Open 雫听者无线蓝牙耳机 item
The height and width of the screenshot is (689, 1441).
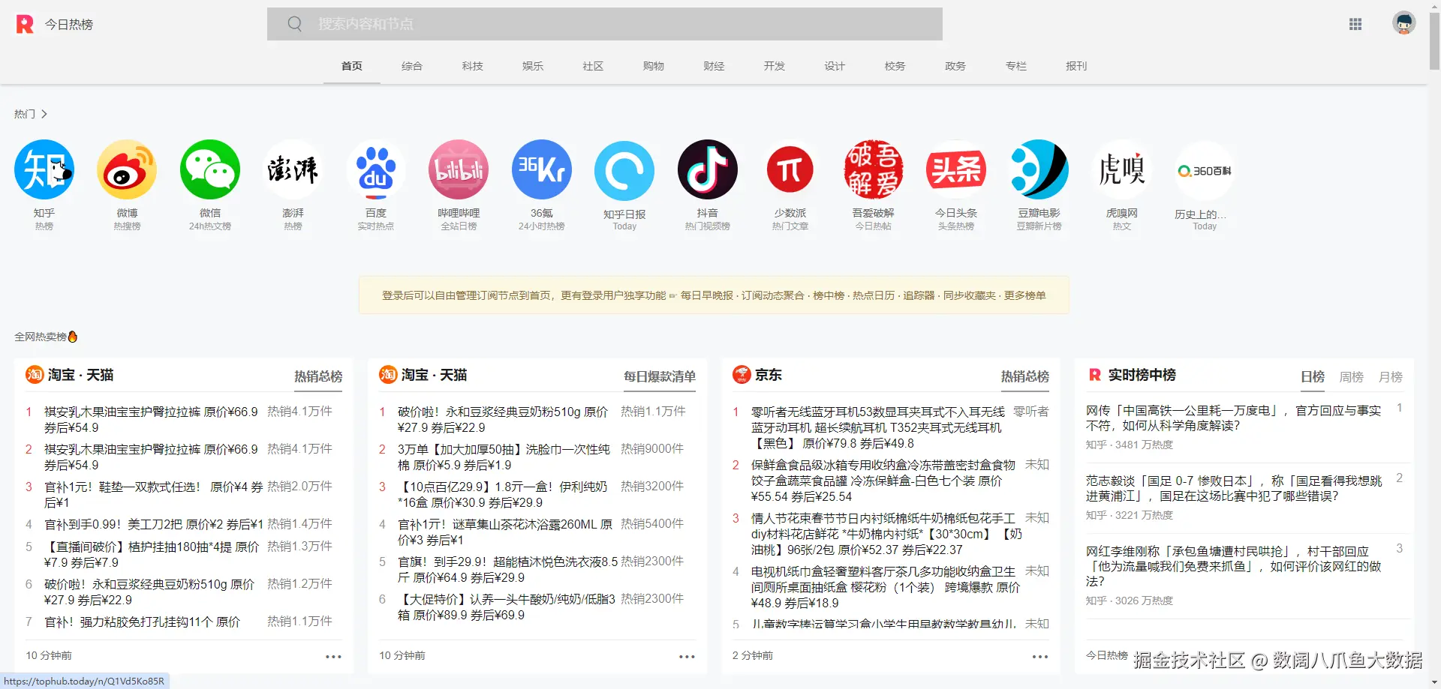(x=878, y=427)
